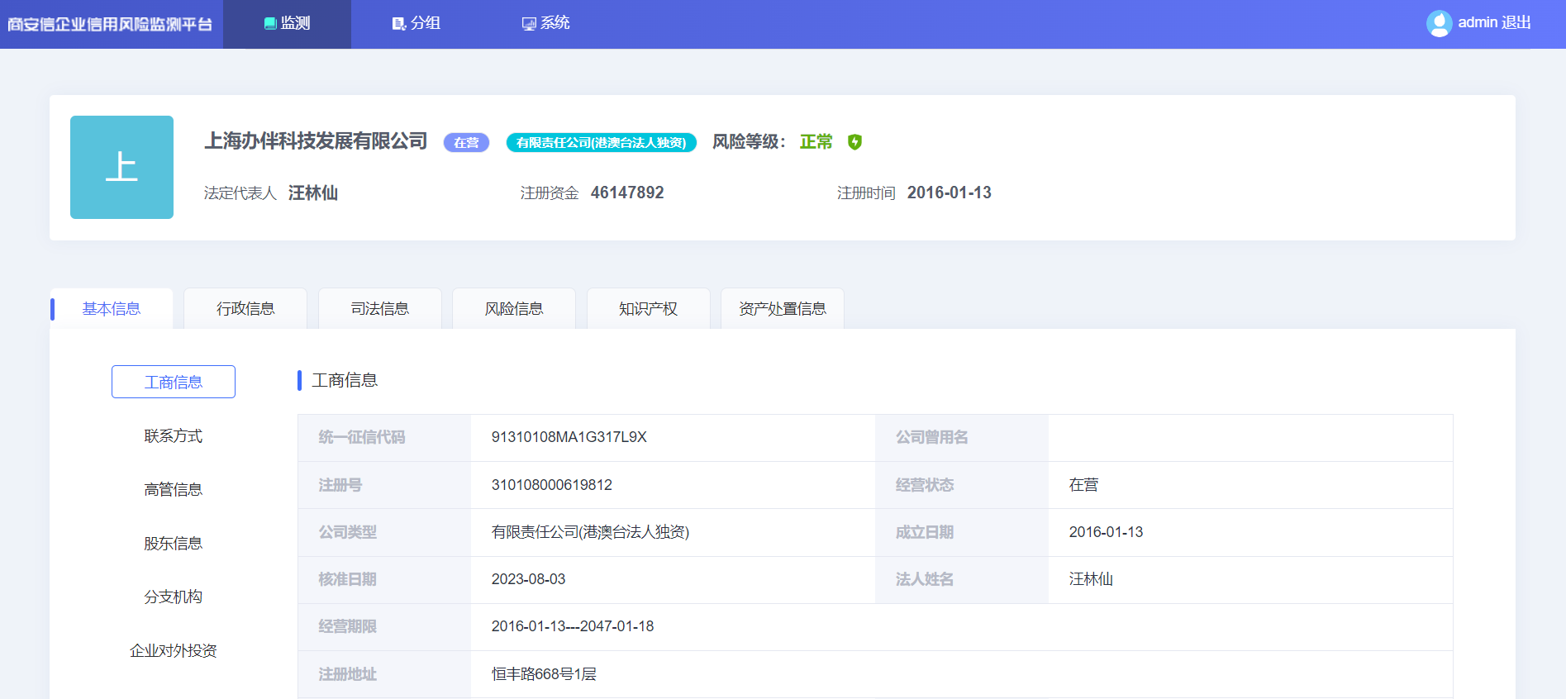This screenshot has width=1566, height=699.
Task: Open the 分组 menu
Action: coord(416,24)
